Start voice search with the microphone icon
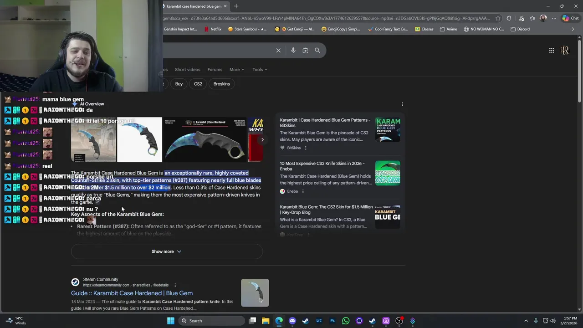 click(293, 51)
